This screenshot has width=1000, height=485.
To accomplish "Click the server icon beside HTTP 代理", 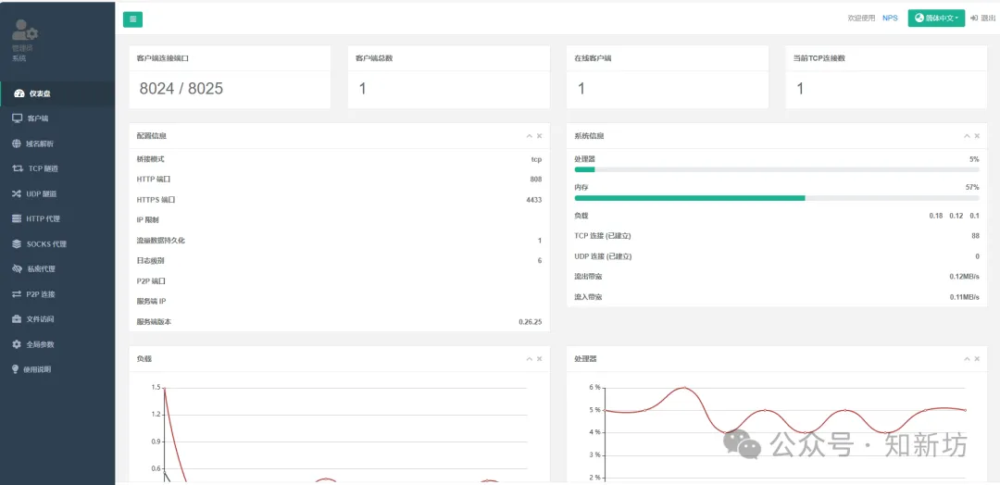I will pos(17,218).
